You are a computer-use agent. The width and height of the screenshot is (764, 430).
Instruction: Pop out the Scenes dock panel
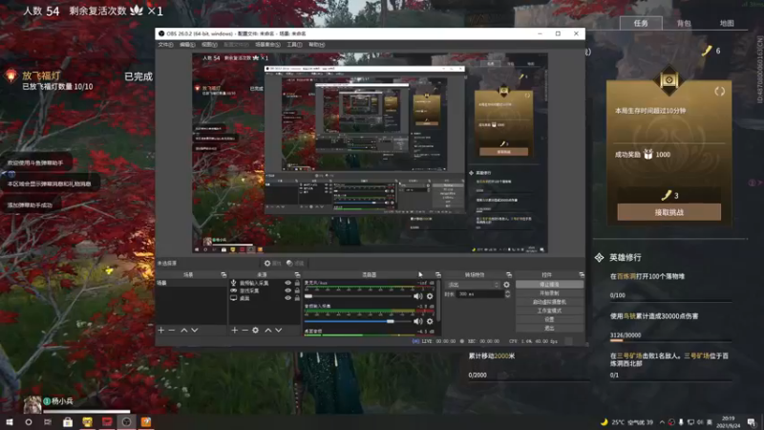[223, 275]
